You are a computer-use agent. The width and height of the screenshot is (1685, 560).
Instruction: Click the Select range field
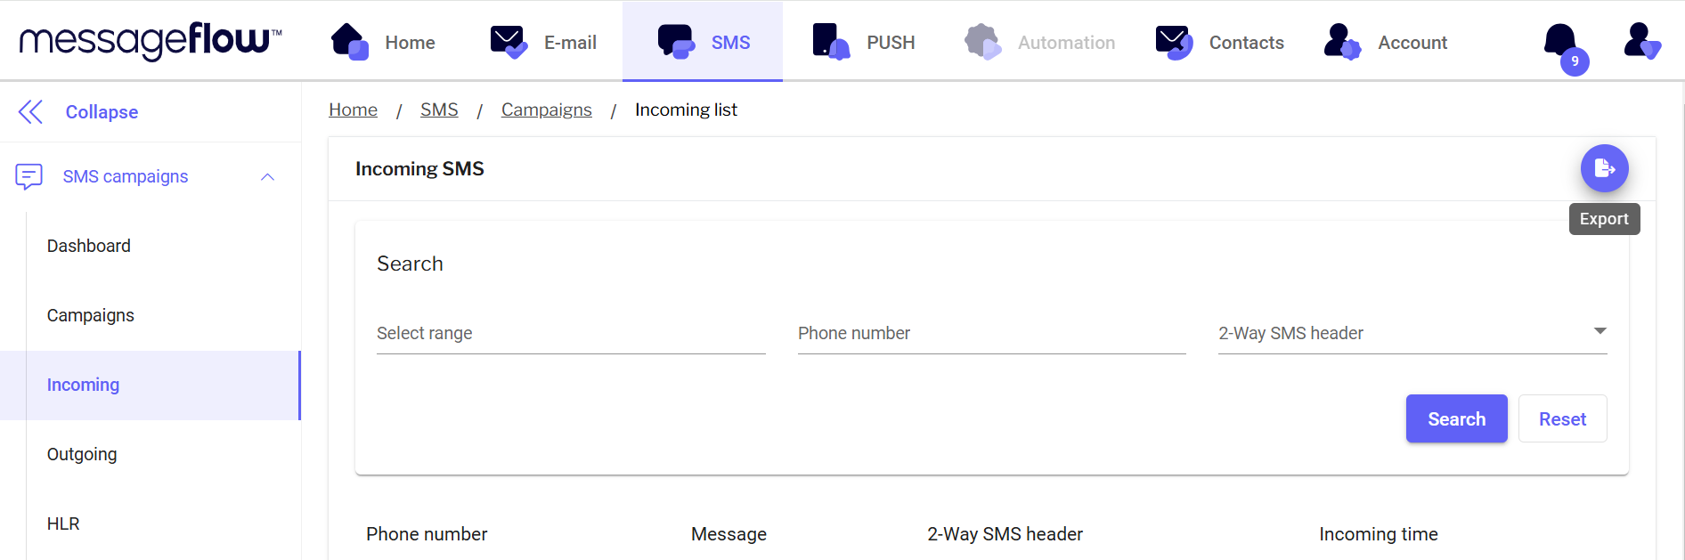point(571,333)
